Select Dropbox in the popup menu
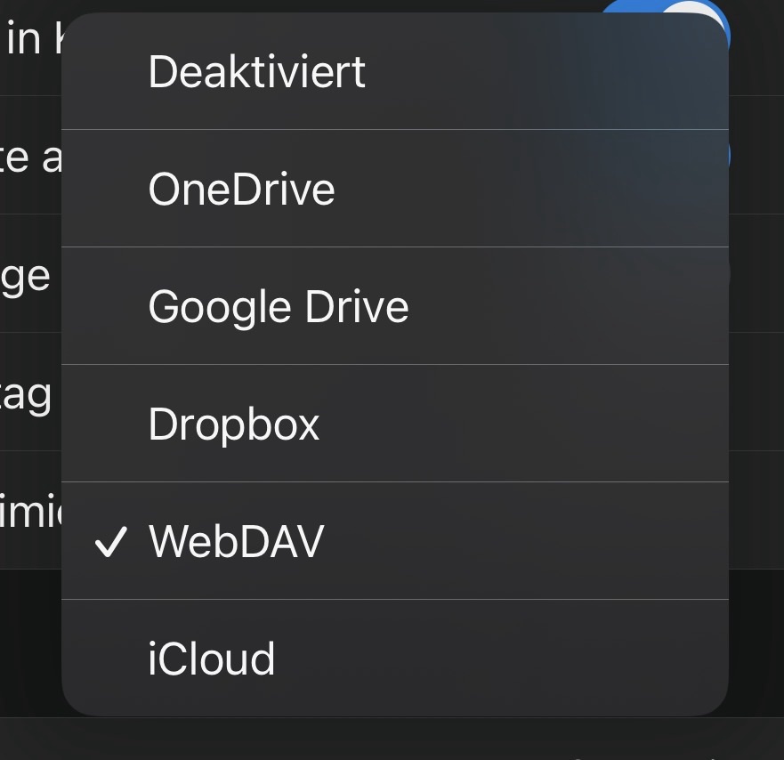 point(233,424)
